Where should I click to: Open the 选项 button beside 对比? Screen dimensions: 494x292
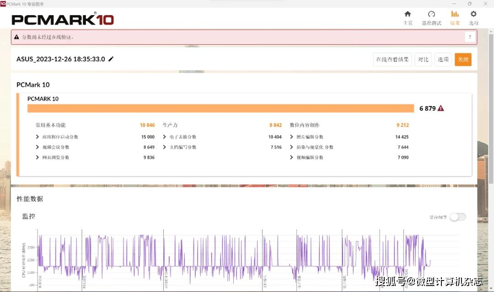(x=443, y=59)
